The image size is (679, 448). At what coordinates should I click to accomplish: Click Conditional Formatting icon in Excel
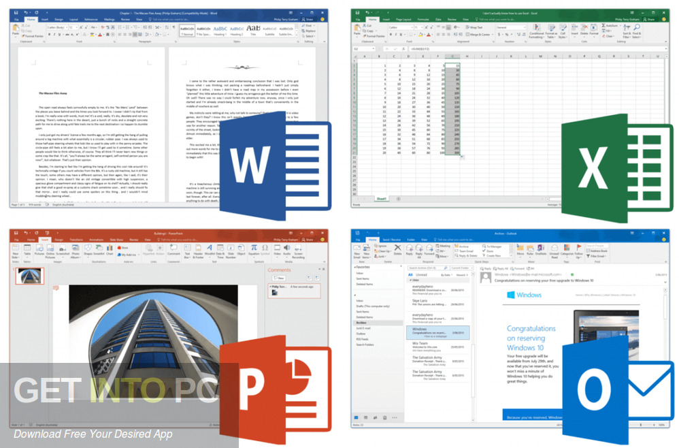click(537, 27)
